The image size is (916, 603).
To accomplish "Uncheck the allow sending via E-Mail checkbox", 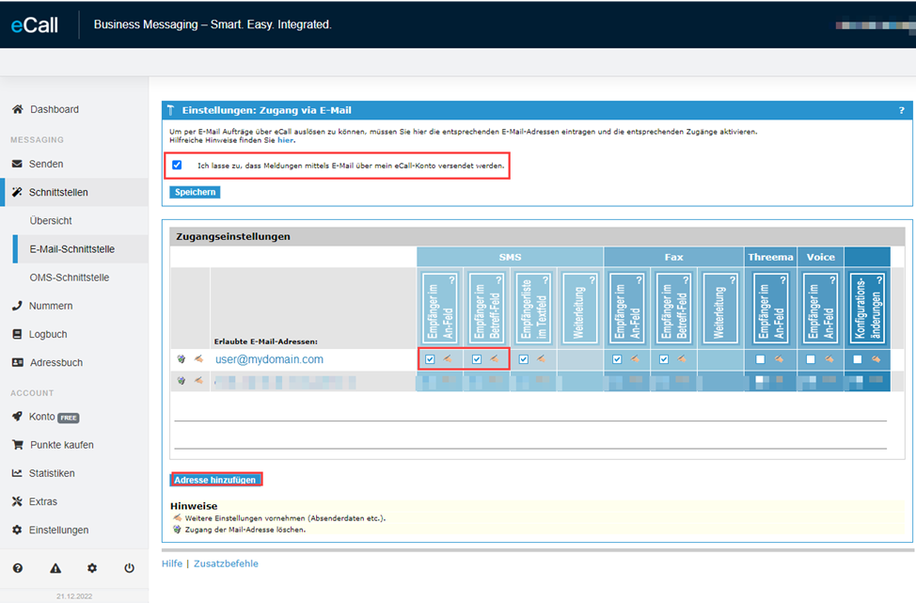I will [177, 165].
